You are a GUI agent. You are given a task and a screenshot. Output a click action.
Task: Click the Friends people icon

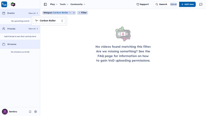click(x=4, y=29)
